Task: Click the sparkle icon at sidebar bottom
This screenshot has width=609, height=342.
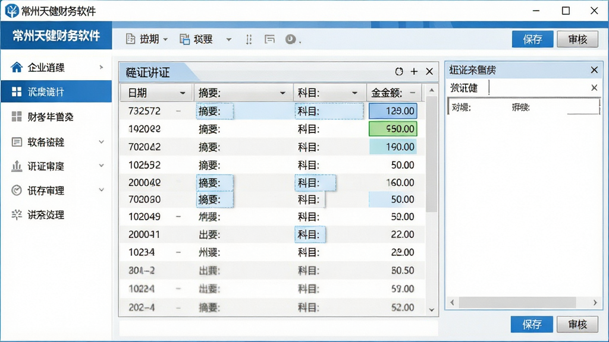Action: (17, 215)
